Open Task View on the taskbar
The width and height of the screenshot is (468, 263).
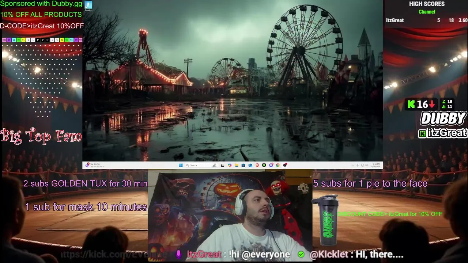point(222,165)
